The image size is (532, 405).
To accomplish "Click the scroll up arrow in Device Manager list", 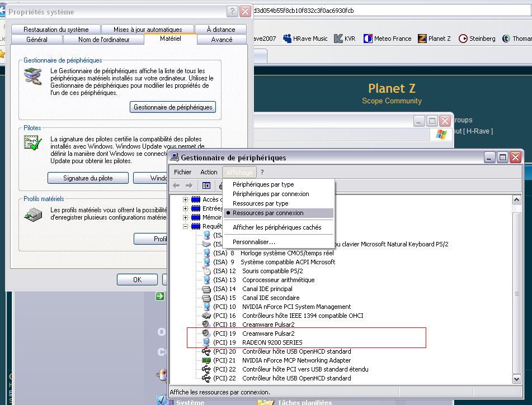I will click(516, 199).
